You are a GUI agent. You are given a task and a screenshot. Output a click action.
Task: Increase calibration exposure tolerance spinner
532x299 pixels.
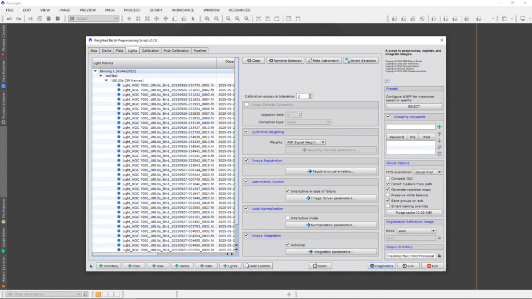(x=310, y=94)
